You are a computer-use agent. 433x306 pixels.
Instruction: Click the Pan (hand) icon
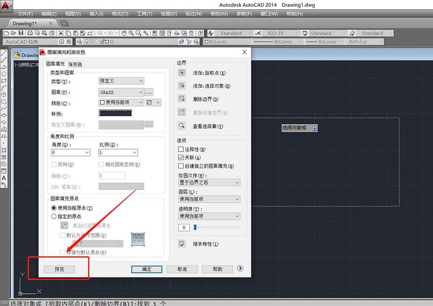(x=124, y=33)
